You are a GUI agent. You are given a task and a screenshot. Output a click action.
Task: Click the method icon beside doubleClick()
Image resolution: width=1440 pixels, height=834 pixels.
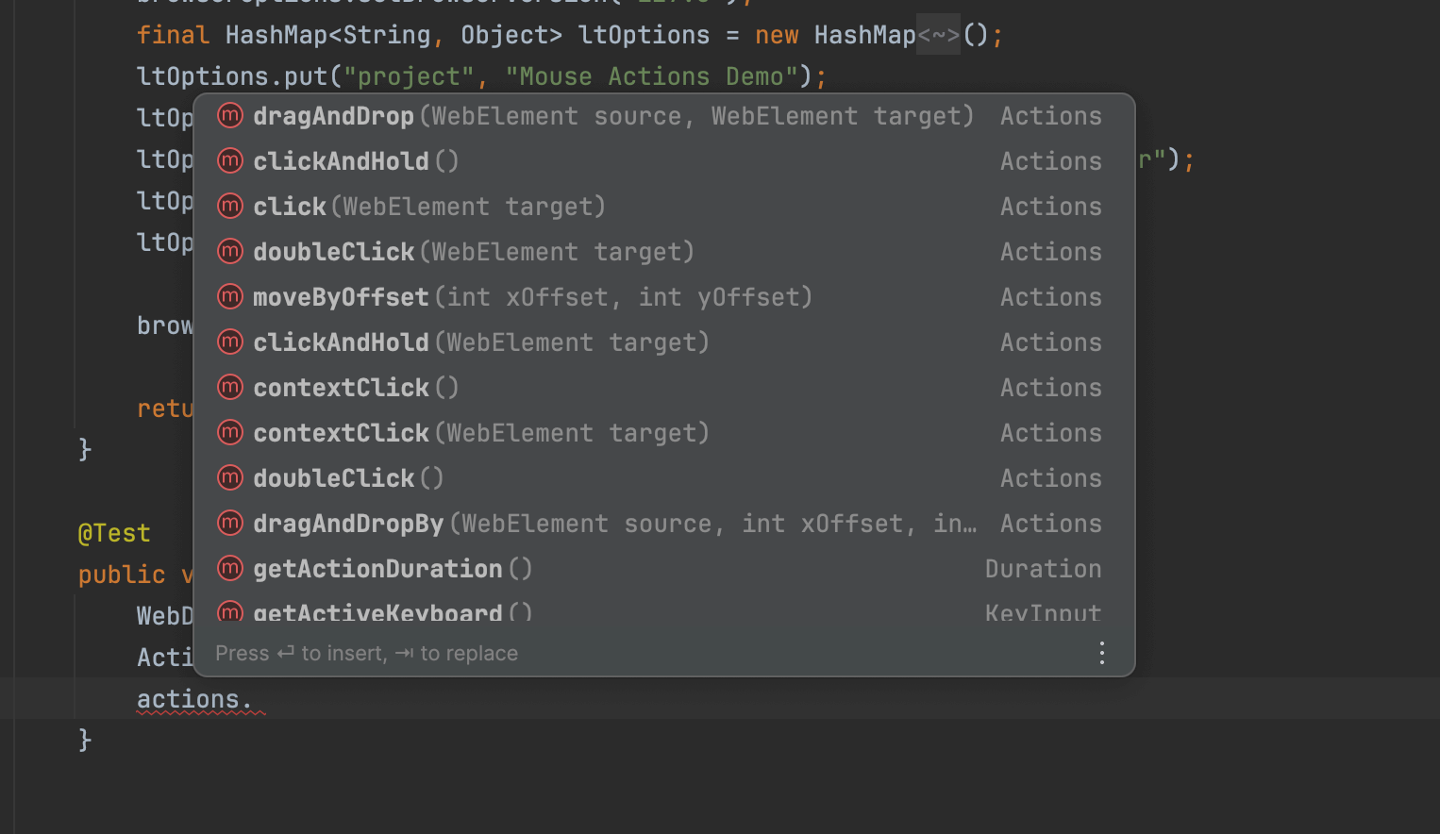click(x=229, y=477)
